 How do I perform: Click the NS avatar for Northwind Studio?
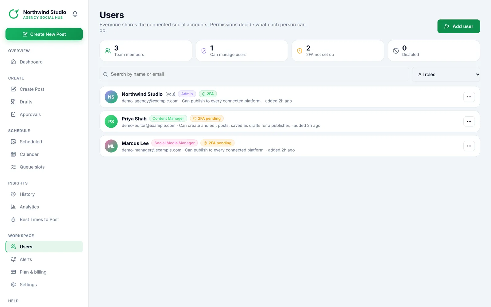click(x=111, y=97)
